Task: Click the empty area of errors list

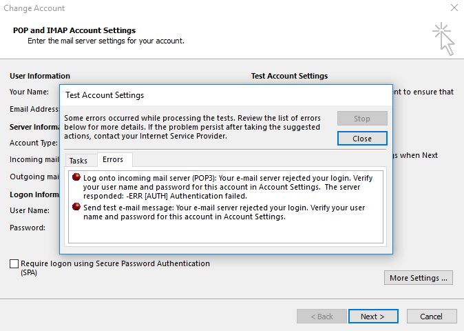Action: click(x=226, y=232)
